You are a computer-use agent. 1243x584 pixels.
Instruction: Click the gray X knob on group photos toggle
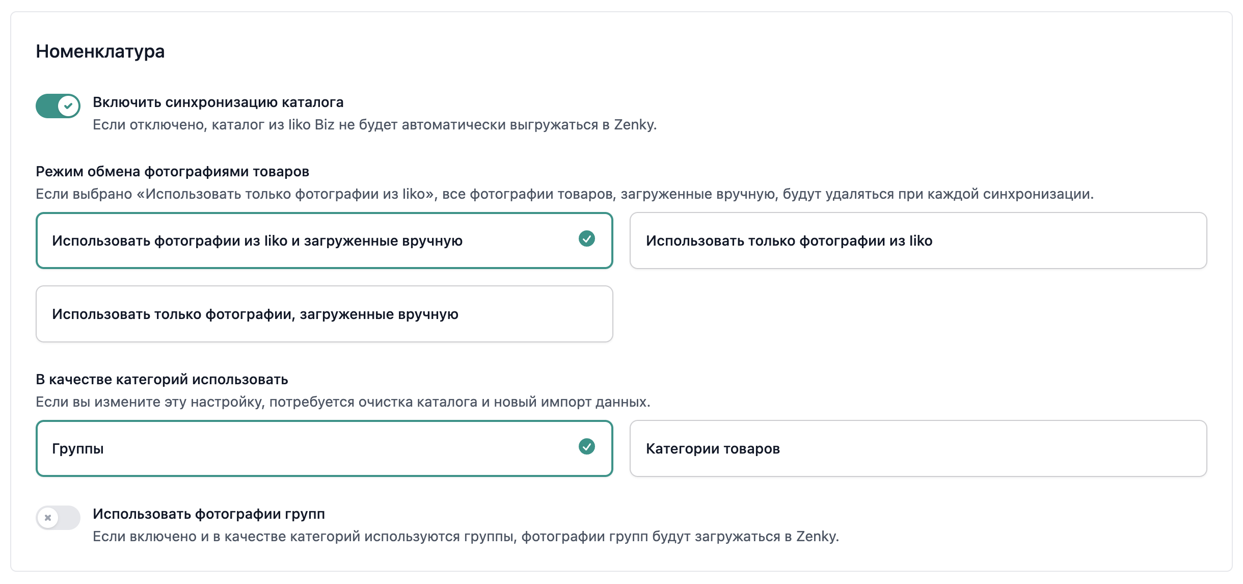point(48,518)
